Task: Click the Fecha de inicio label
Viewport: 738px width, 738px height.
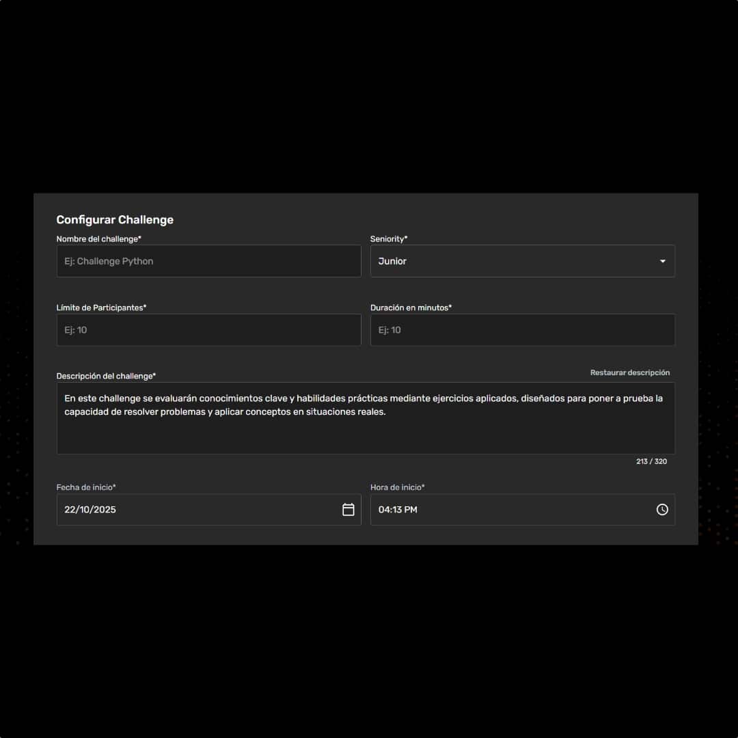Action: 86,487
